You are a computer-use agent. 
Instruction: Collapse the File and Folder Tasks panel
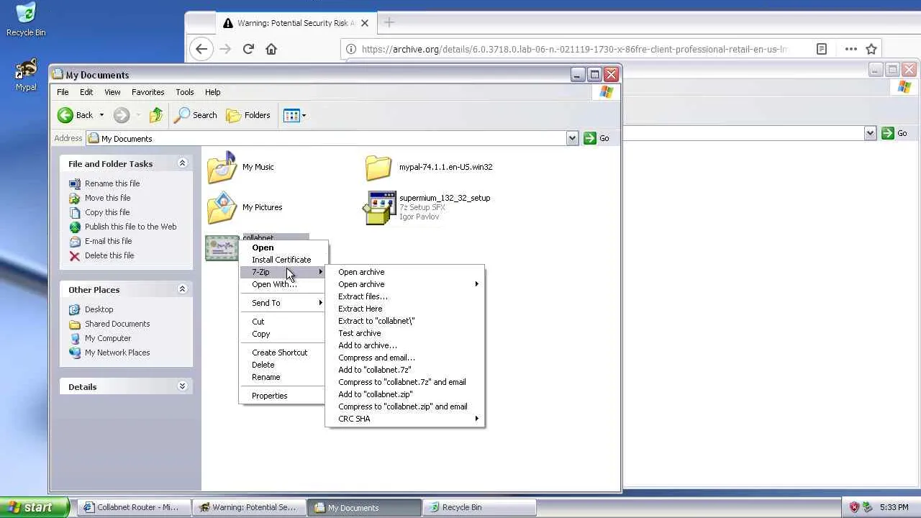(x=182, y=163)
